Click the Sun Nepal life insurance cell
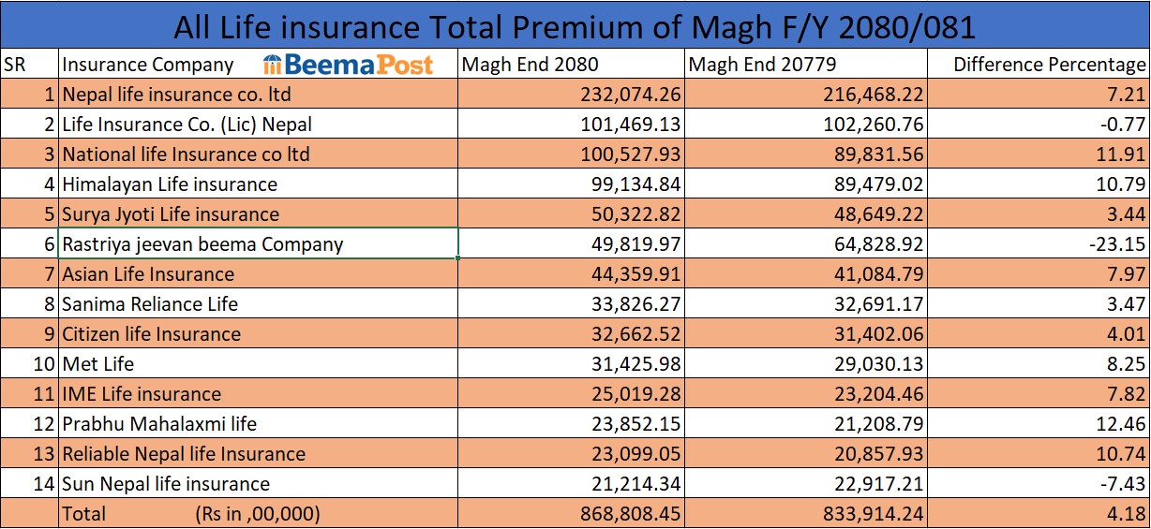 point(258,484)
